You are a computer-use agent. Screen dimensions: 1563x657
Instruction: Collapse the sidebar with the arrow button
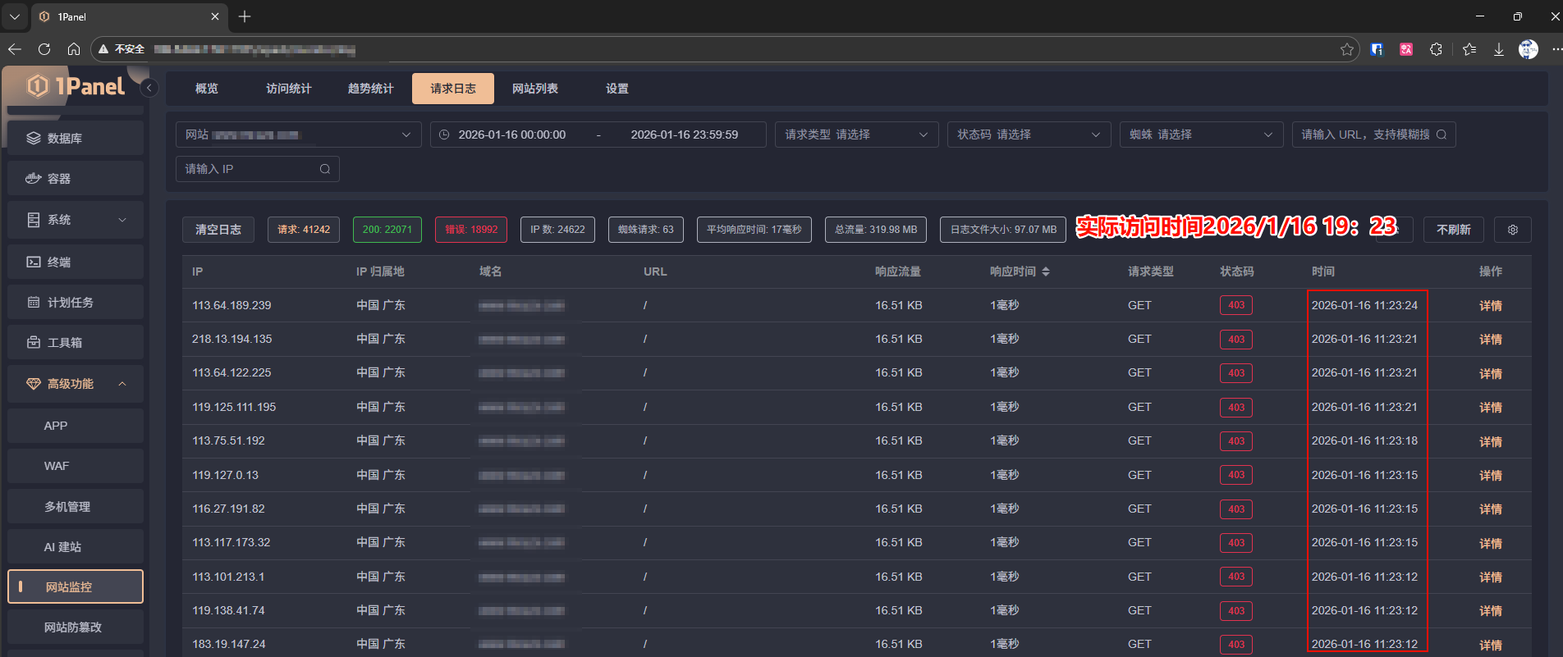point(149,88)
